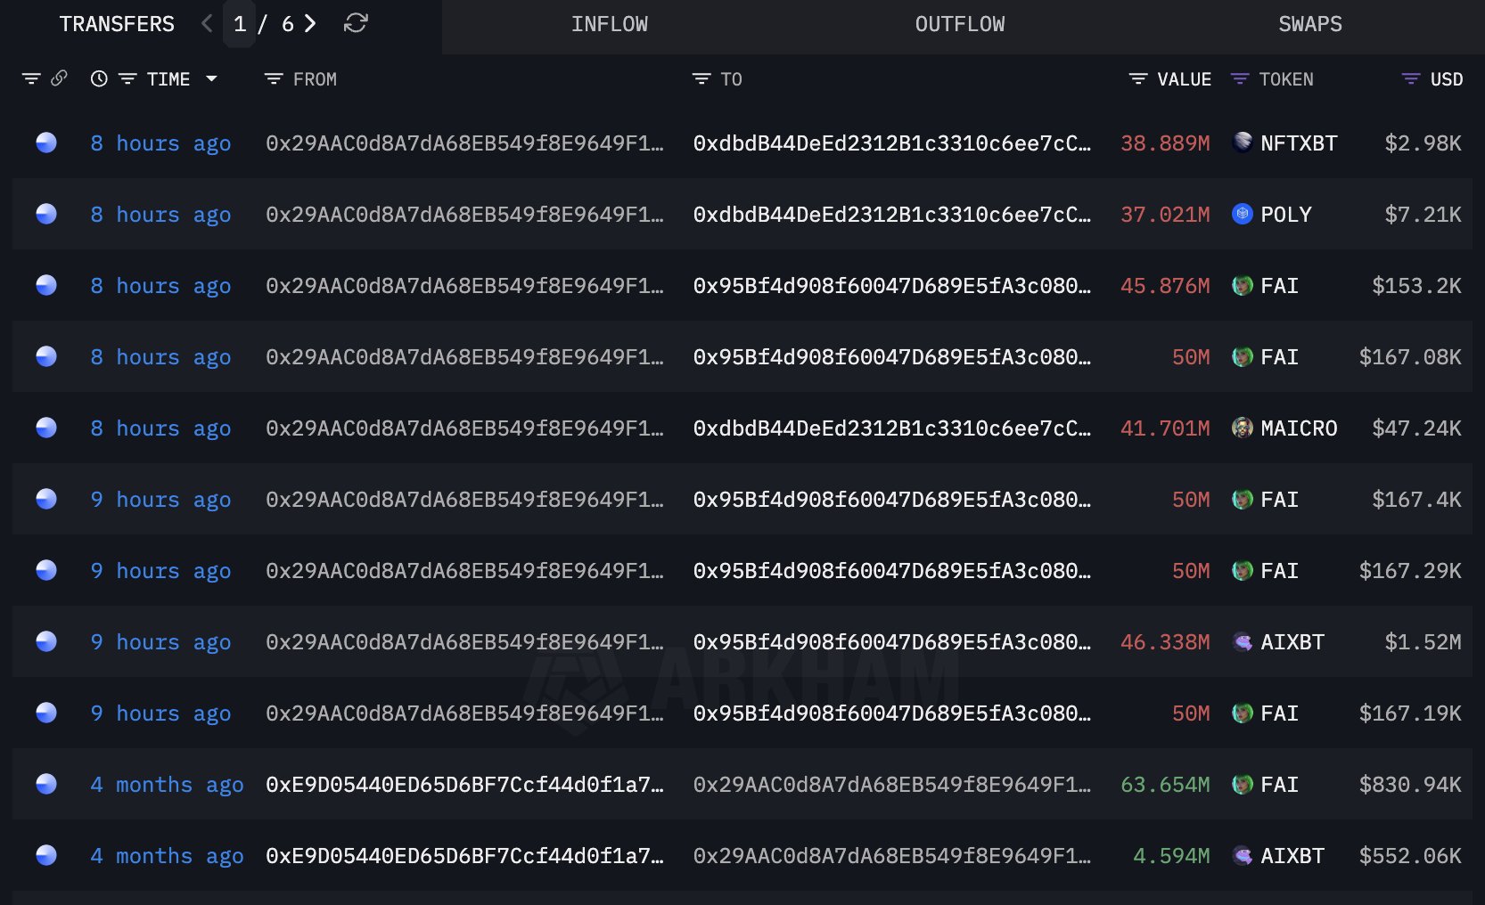This screenshot has height=905, width=1485.
Task: Click the 63.654M value
Action: tap(1165, 785)
